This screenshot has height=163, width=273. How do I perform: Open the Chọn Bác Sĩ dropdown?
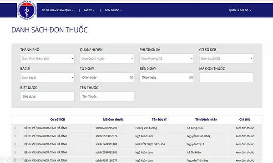tap(47, 77)
